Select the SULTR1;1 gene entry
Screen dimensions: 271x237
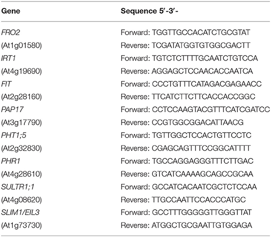click(x=18, y=187)
